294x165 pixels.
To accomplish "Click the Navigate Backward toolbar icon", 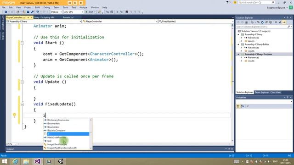I will 6,12.
